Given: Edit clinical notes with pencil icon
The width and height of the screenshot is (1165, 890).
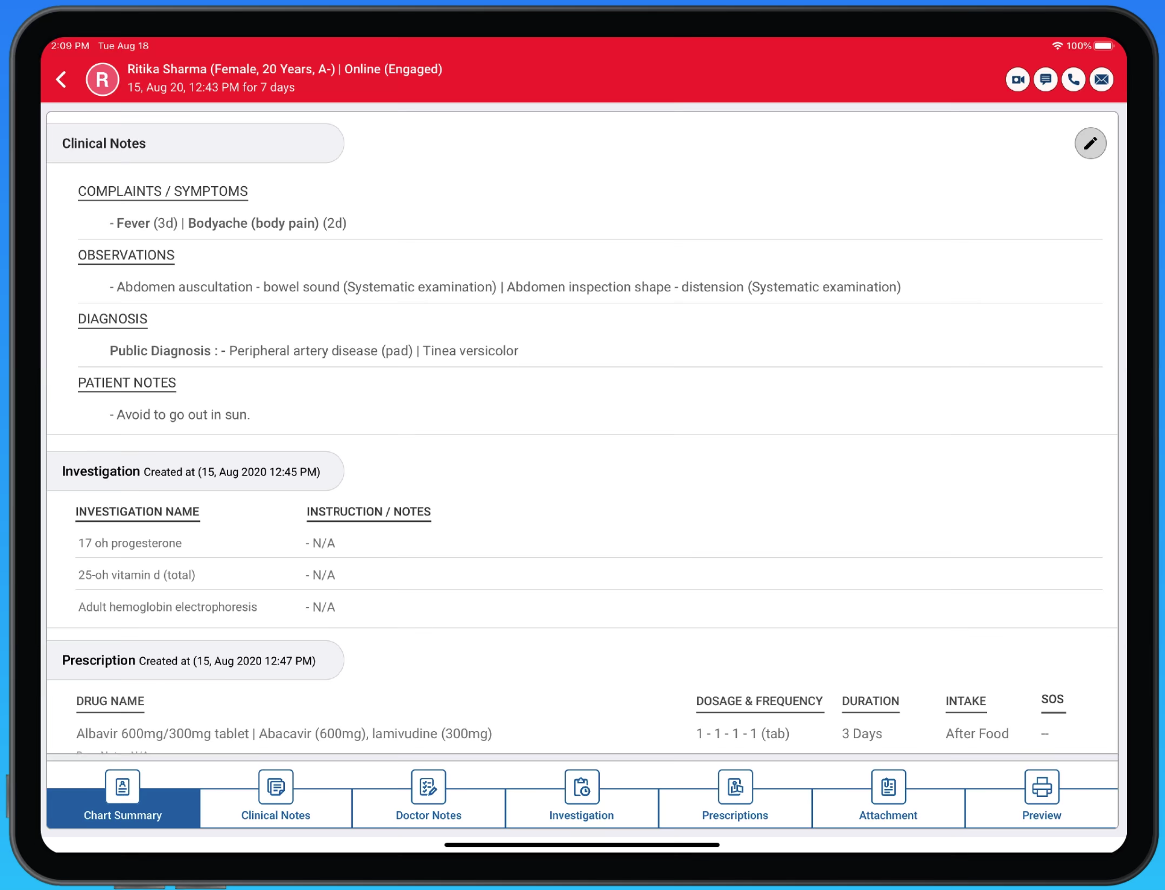Looking at the screenshot, I should coord(1090,143).
